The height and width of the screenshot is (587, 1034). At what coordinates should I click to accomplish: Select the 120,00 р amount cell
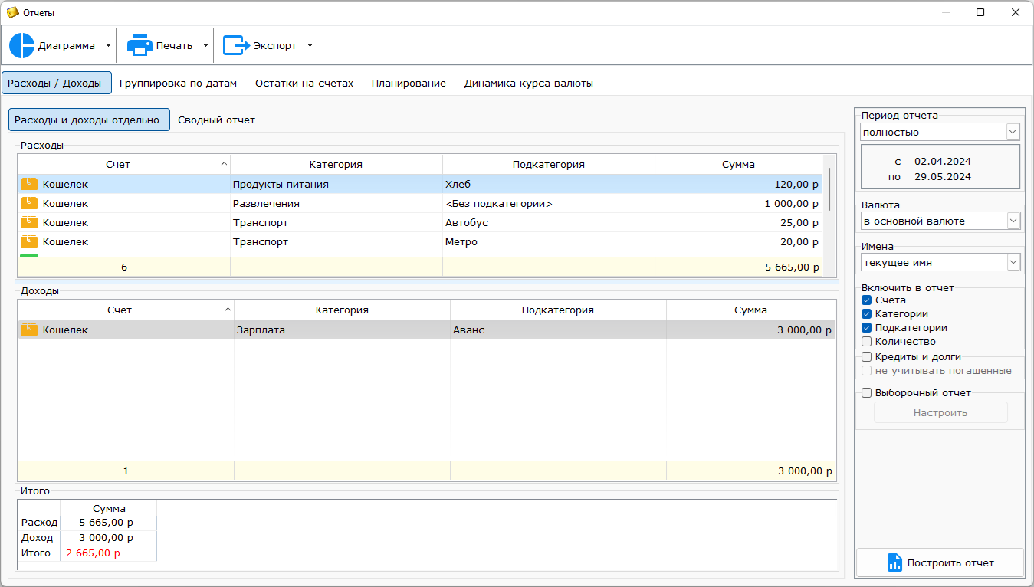[738, 184]
